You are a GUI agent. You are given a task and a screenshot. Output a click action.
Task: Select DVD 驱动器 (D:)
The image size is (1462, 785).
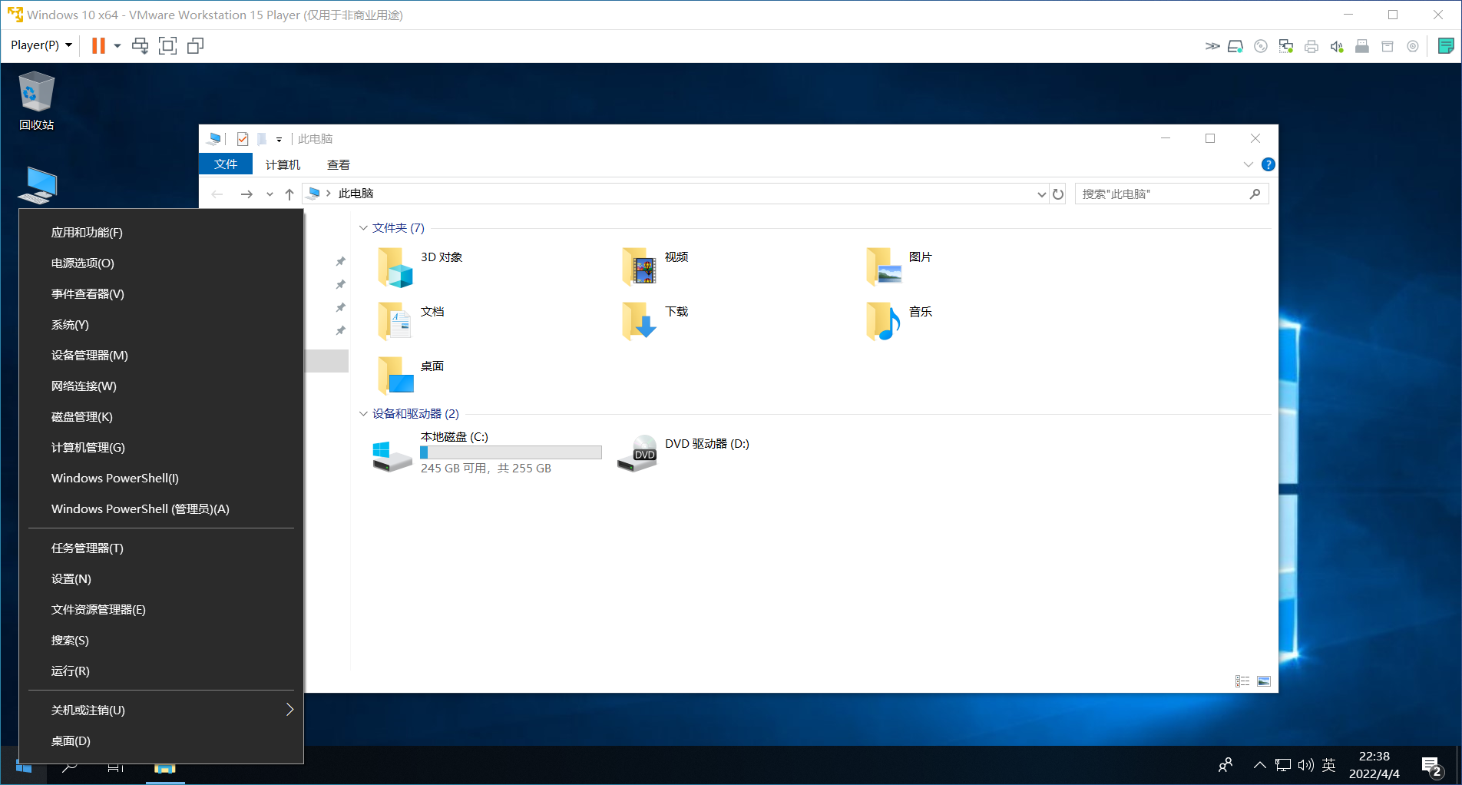[x=683, y=452]
